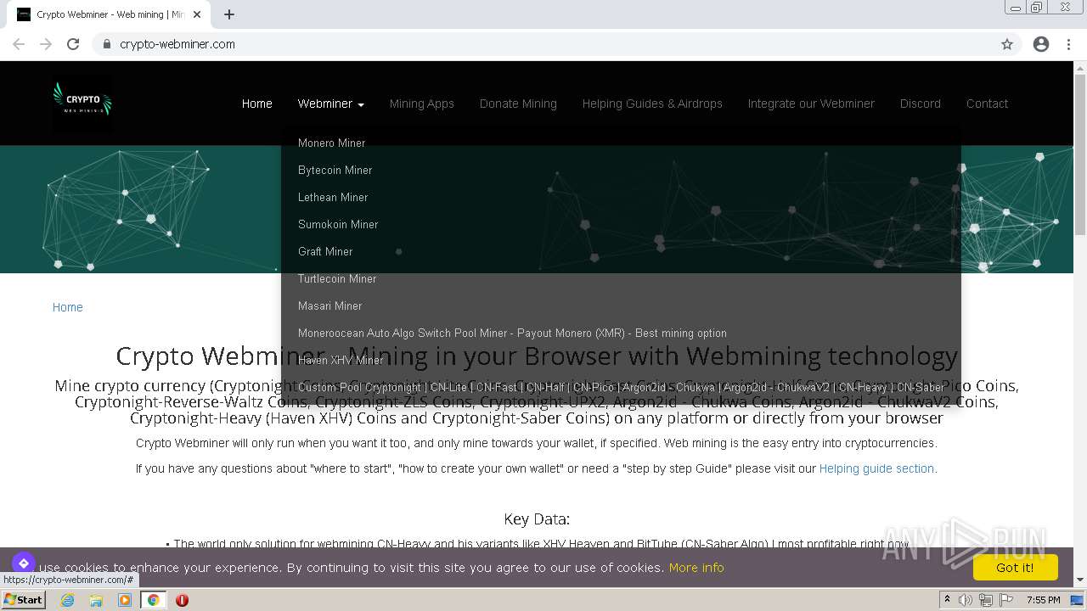Open Contact nav link
This screenshot has width=1087, height=611.
click(987, 104)
